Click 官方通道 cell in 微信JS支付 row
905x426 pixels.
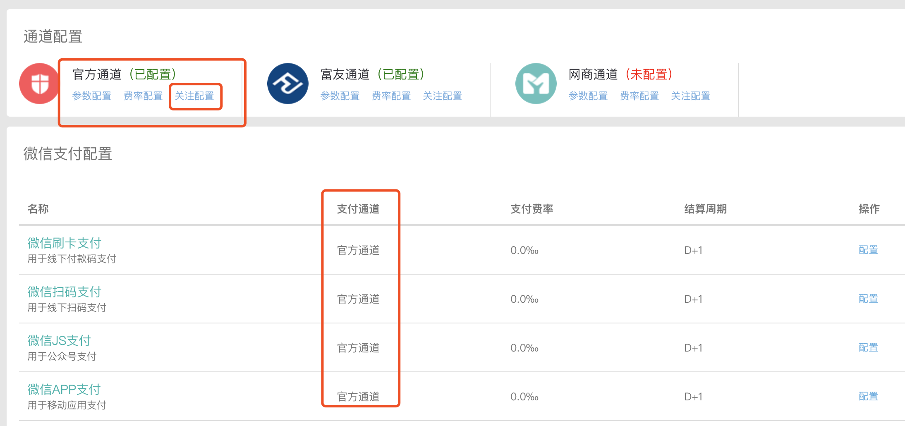pyautogui.click(x=358, y=348)
